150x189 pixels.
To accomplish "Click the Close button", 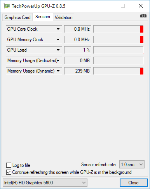I will coord(134,183).
